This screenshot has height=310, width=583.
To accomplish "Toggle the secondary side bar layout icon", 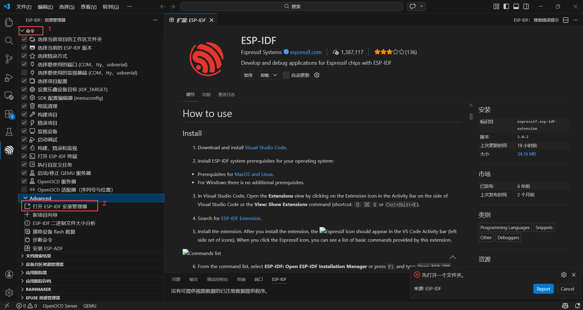I will tap(526, 6).
